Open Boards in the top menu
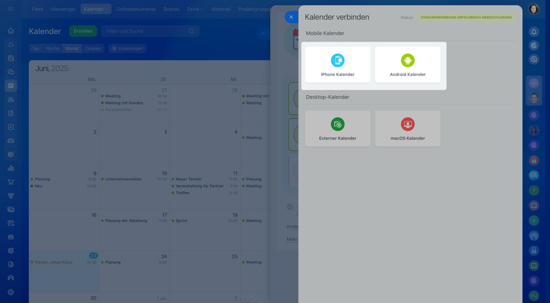Viewport: 550px width, 303px height. (x=171, y=9)
